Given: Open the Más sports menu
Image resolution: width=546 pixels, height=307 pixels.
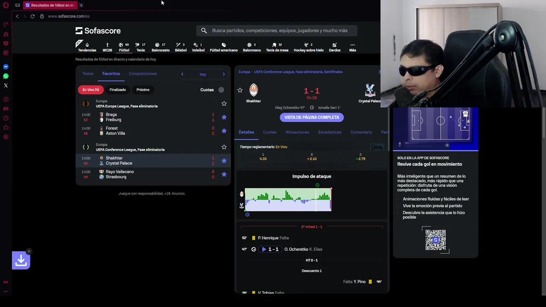Looking at the screenshot, I should tap(352, 47).
